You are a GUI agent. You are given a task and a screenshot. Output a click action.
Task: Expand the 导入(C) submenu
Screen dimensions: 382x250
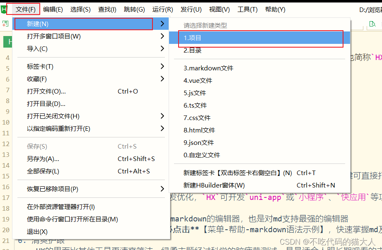pyautogui.click(x=83, y=49)
